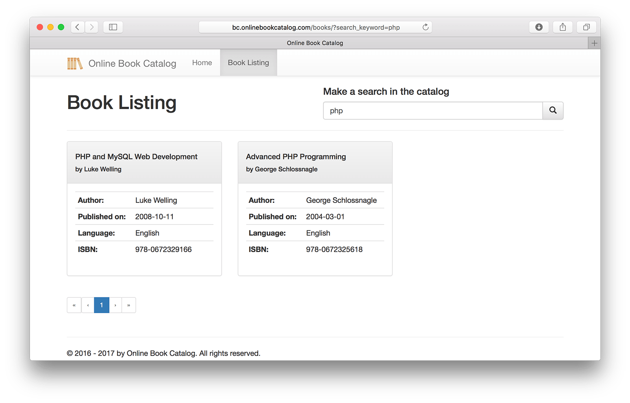Click the magnifying glass search button
This screenshot has width=630, height=403.
click(x=553, y=111)
